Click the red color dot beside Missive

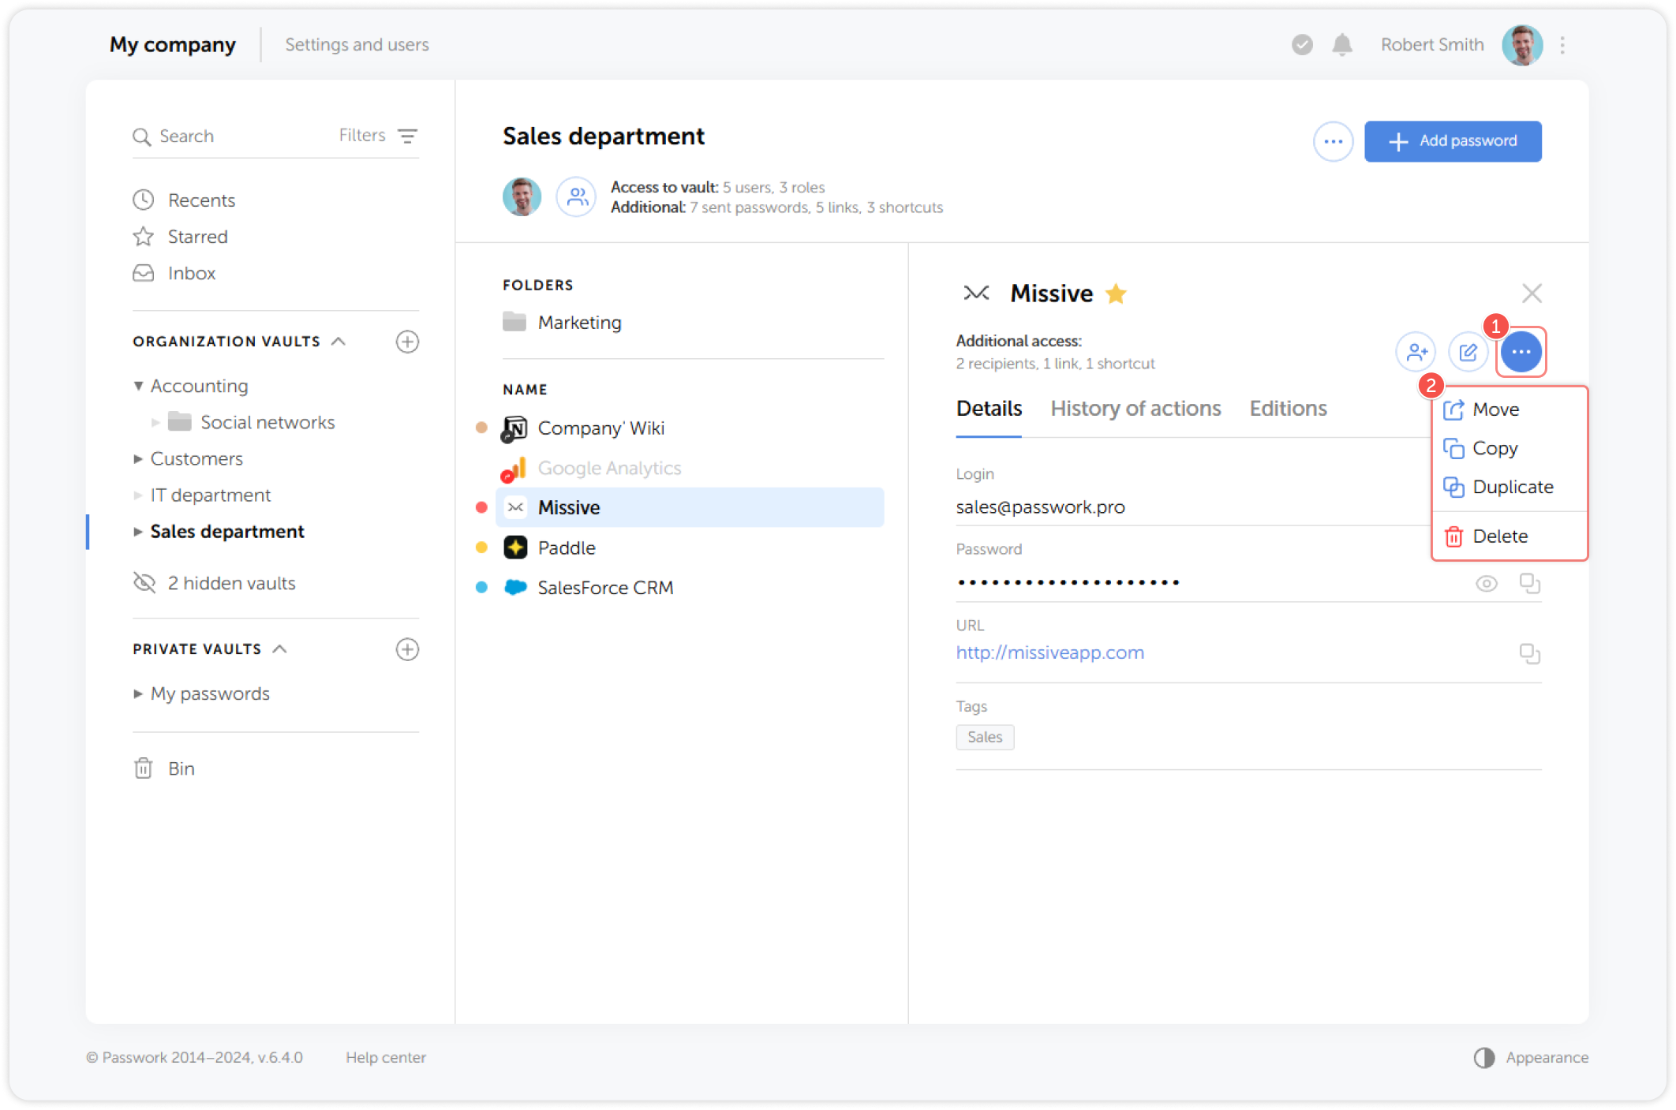(481, 507)
